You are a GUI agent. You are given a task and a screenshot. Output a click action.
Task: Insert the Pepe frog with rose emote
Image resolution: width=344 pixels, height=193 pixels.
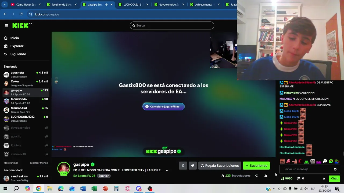(337, 161)
